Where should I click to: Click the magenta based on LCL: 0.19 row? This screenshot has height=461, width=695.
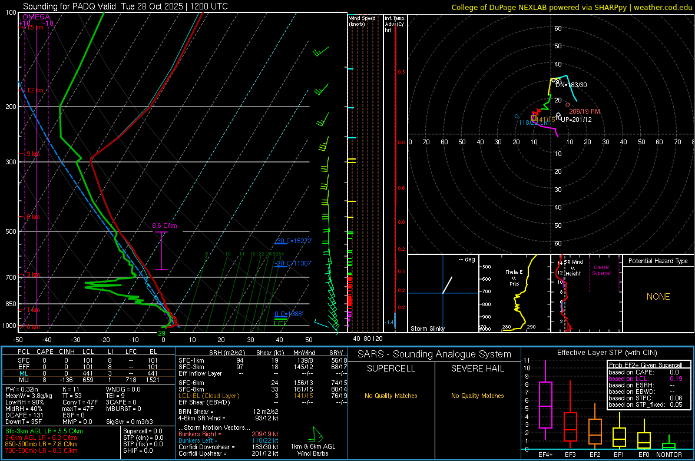coord(646,379)
